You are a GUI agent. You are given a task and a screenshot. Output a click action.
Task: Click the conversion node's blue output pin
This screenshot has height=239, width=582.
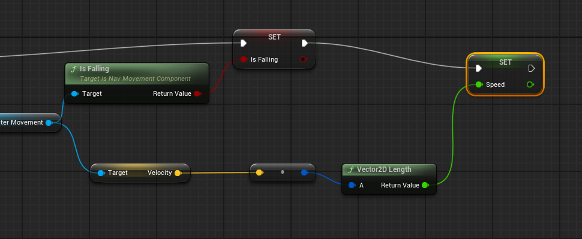coord(304,173)
